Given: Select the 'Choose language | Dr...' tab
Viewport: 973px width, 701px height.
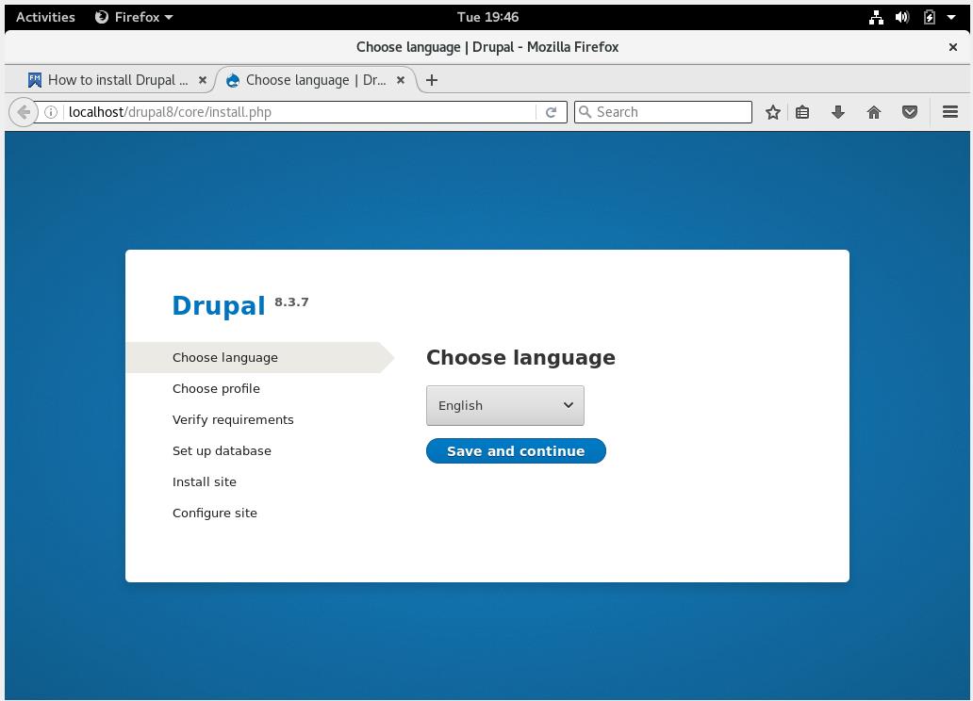Looking at the screenshot, I should pos(317,80).
